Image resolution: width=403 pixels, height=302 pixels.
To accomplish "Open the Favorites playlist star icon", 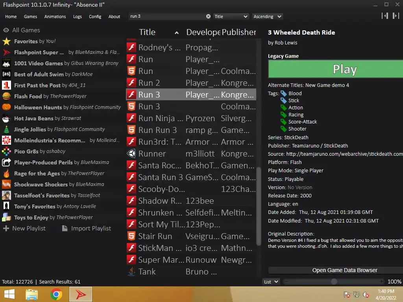I will click(6, 41).
